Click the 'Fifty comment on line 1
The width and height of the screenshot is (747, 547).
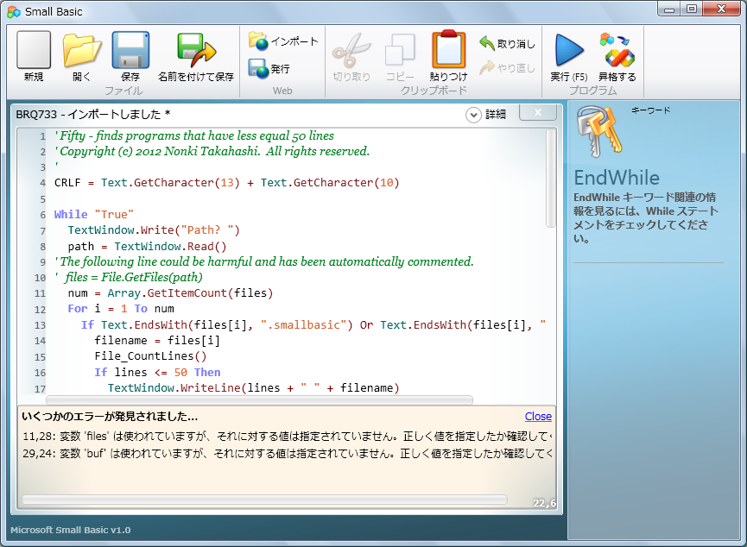194,135
